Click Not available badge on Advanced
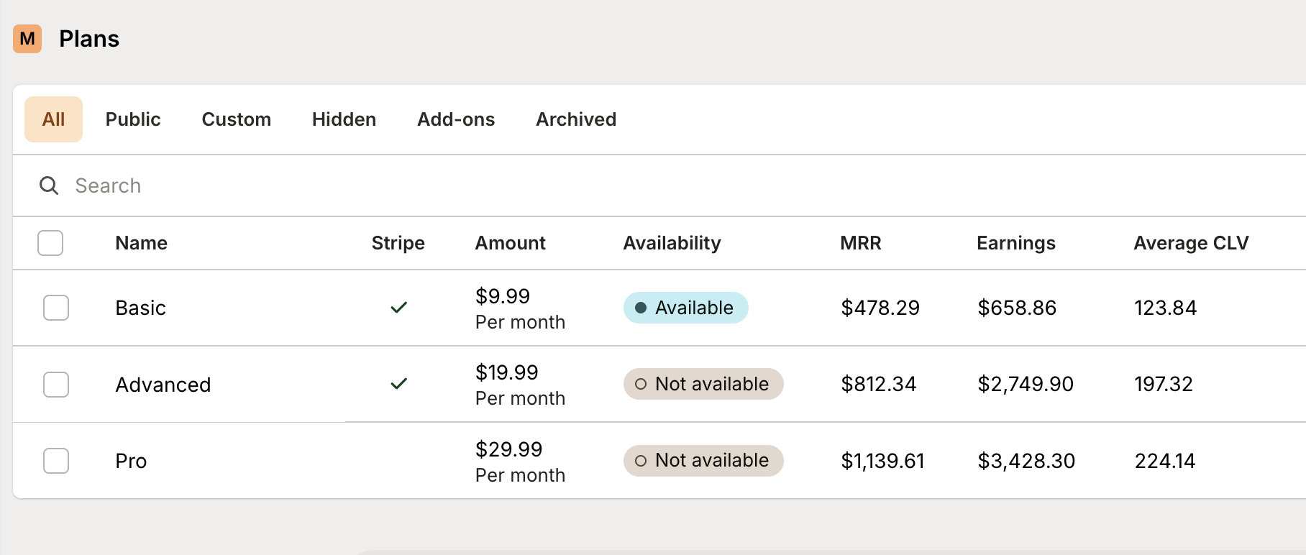 pyautogui.click(x=703, y=384)
